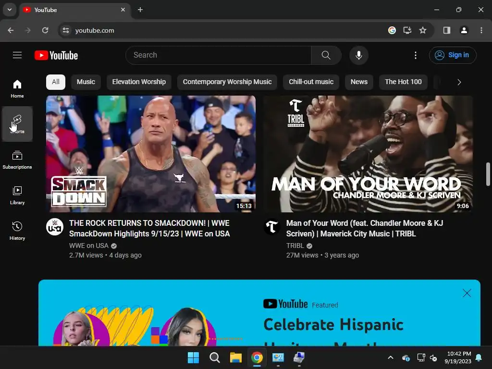Go back in browser

coord(11,30)
